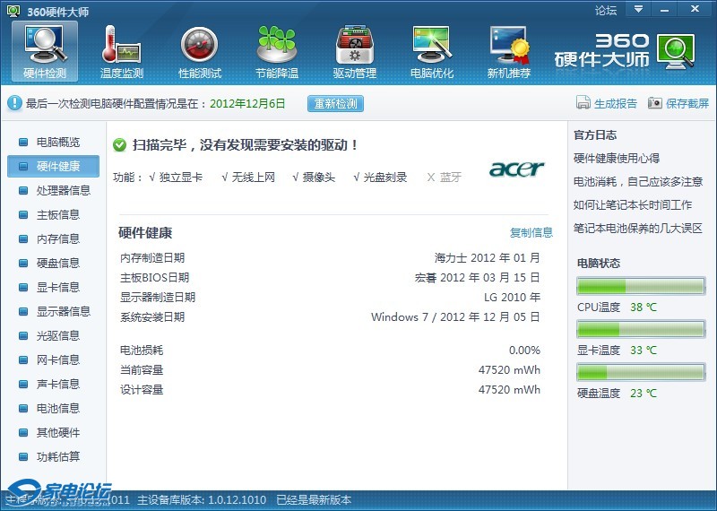Viewport: 717px width, 511px height.
Task: Open 电池信息 in the sidebar
Action: click(x=57, y=409)
